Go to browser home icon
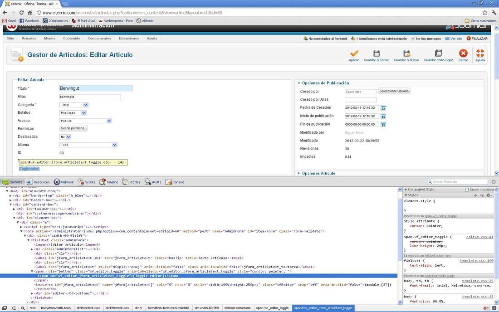This screenshot has height=312, width=499. [x=29, y=13]
